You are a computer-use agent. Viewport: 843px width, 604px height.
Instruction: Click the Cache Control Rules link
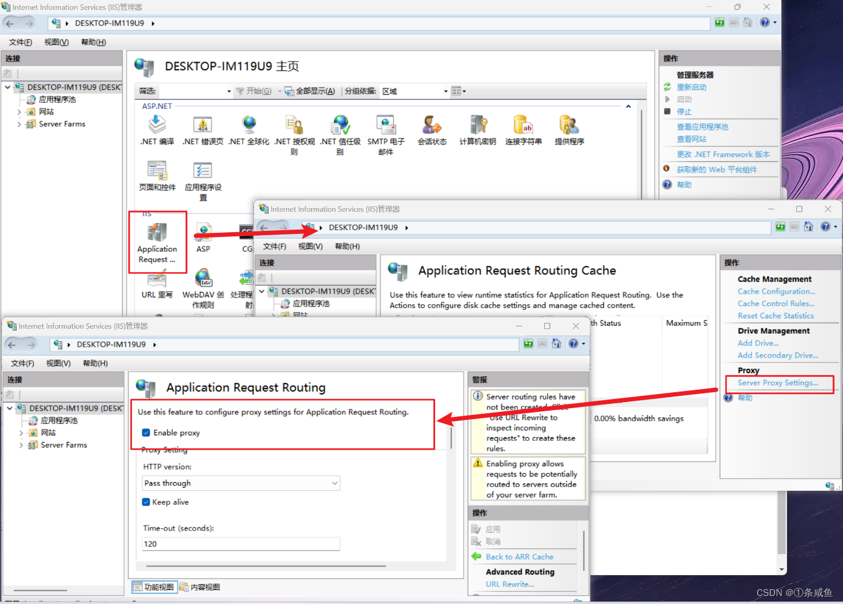pos(776,304)
